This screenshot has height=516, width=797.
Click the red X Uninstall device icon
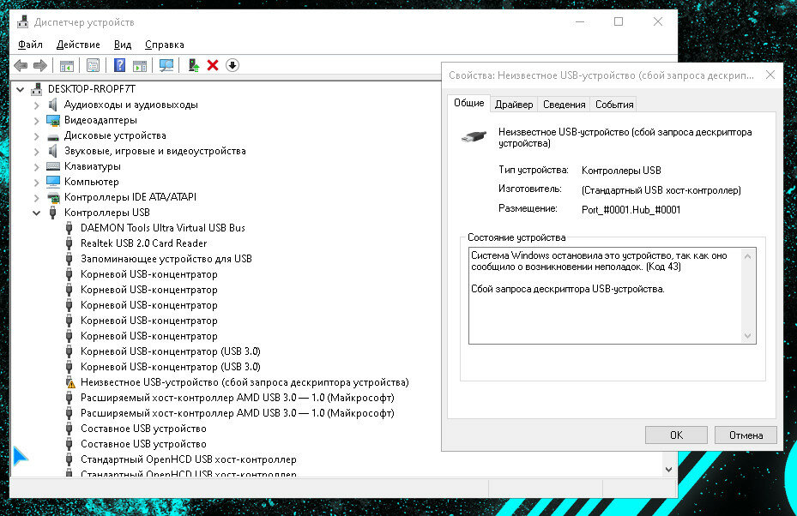213,65
